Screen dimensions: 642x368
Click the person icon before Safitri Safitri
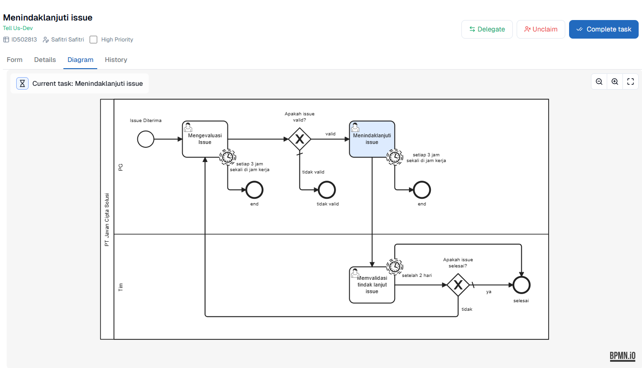coord(45,40)
